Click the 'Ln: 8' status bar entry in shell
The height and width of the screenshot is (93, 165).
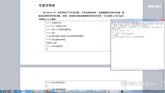(x=160, y=69)
